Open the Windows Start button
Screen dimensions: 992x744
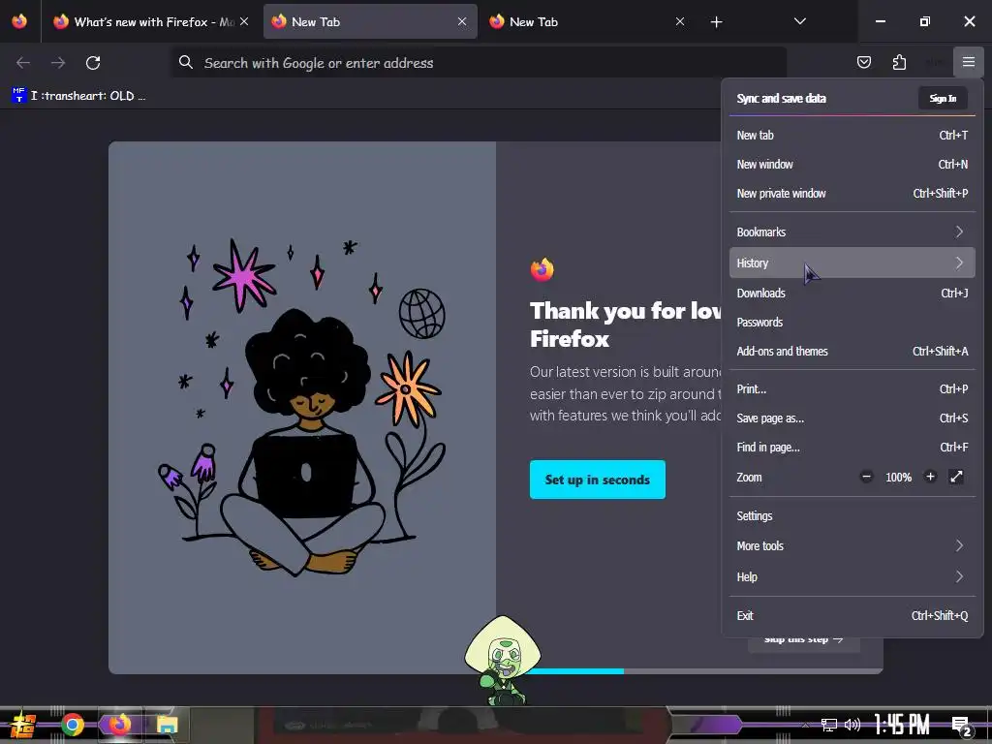point(23,725)
